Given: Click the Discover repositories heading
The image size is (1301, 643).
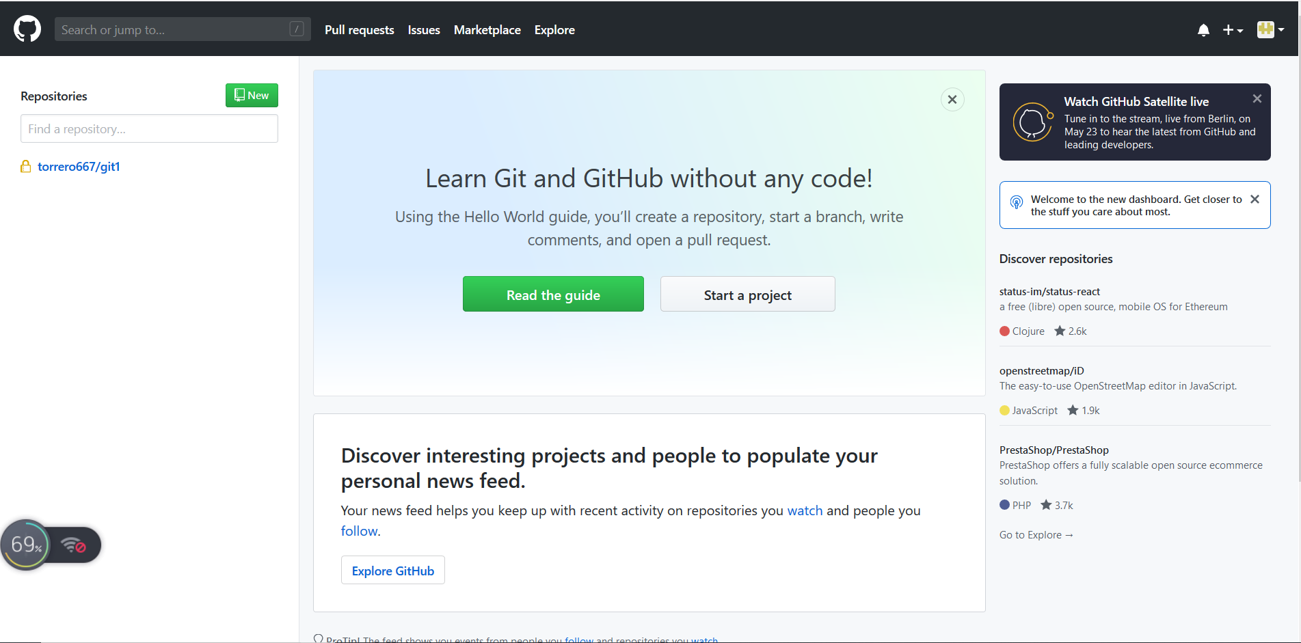Looking at the screenshot, I should point(1056,259).
